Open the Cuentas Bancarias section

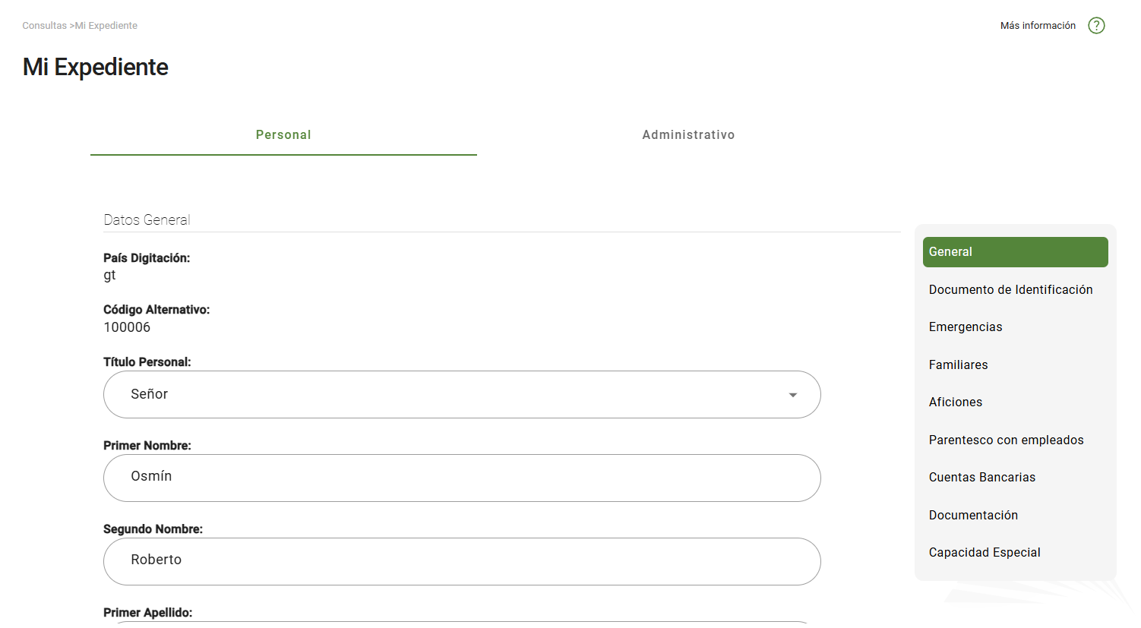[982, 477]
